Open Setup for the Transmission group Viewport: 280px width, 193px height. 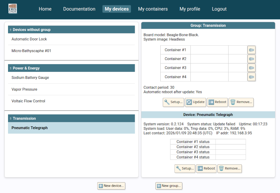click(x=173, y=102)
